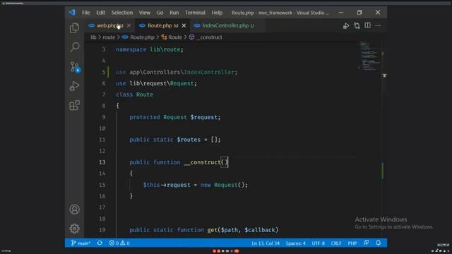
Task: Click the feedback icon in the status bar
Action: pos(366,243)
